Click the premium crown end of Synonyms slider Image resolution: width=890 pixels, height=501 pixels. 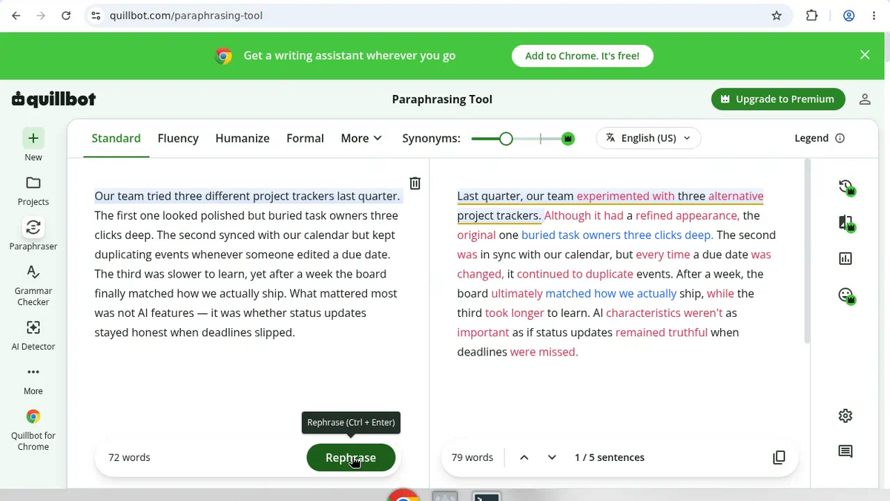pos(568,138)
